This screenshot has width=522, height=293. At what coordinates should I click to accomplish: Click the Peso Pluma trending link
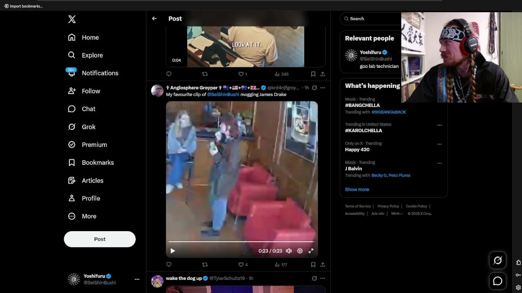[399, 175]
